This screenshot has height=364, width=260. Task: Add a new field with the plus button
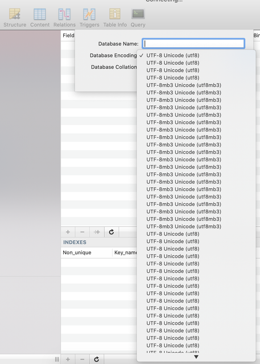tap(68, 232)
